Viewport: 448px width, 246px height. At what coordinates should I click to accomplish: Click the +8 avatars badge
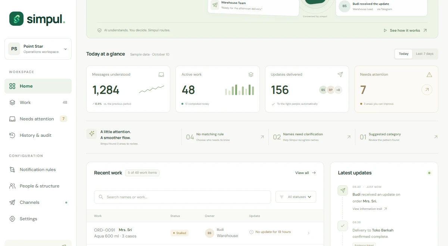pyautogui.click(x=338, y=90)
